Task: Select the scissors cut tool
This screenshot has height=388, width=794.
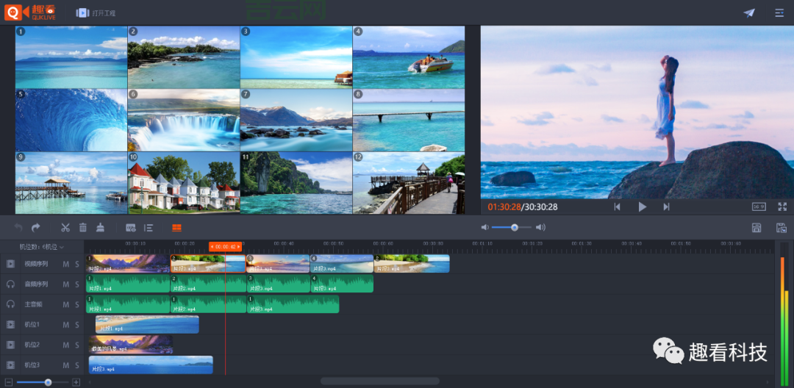Action: [65, 228]
